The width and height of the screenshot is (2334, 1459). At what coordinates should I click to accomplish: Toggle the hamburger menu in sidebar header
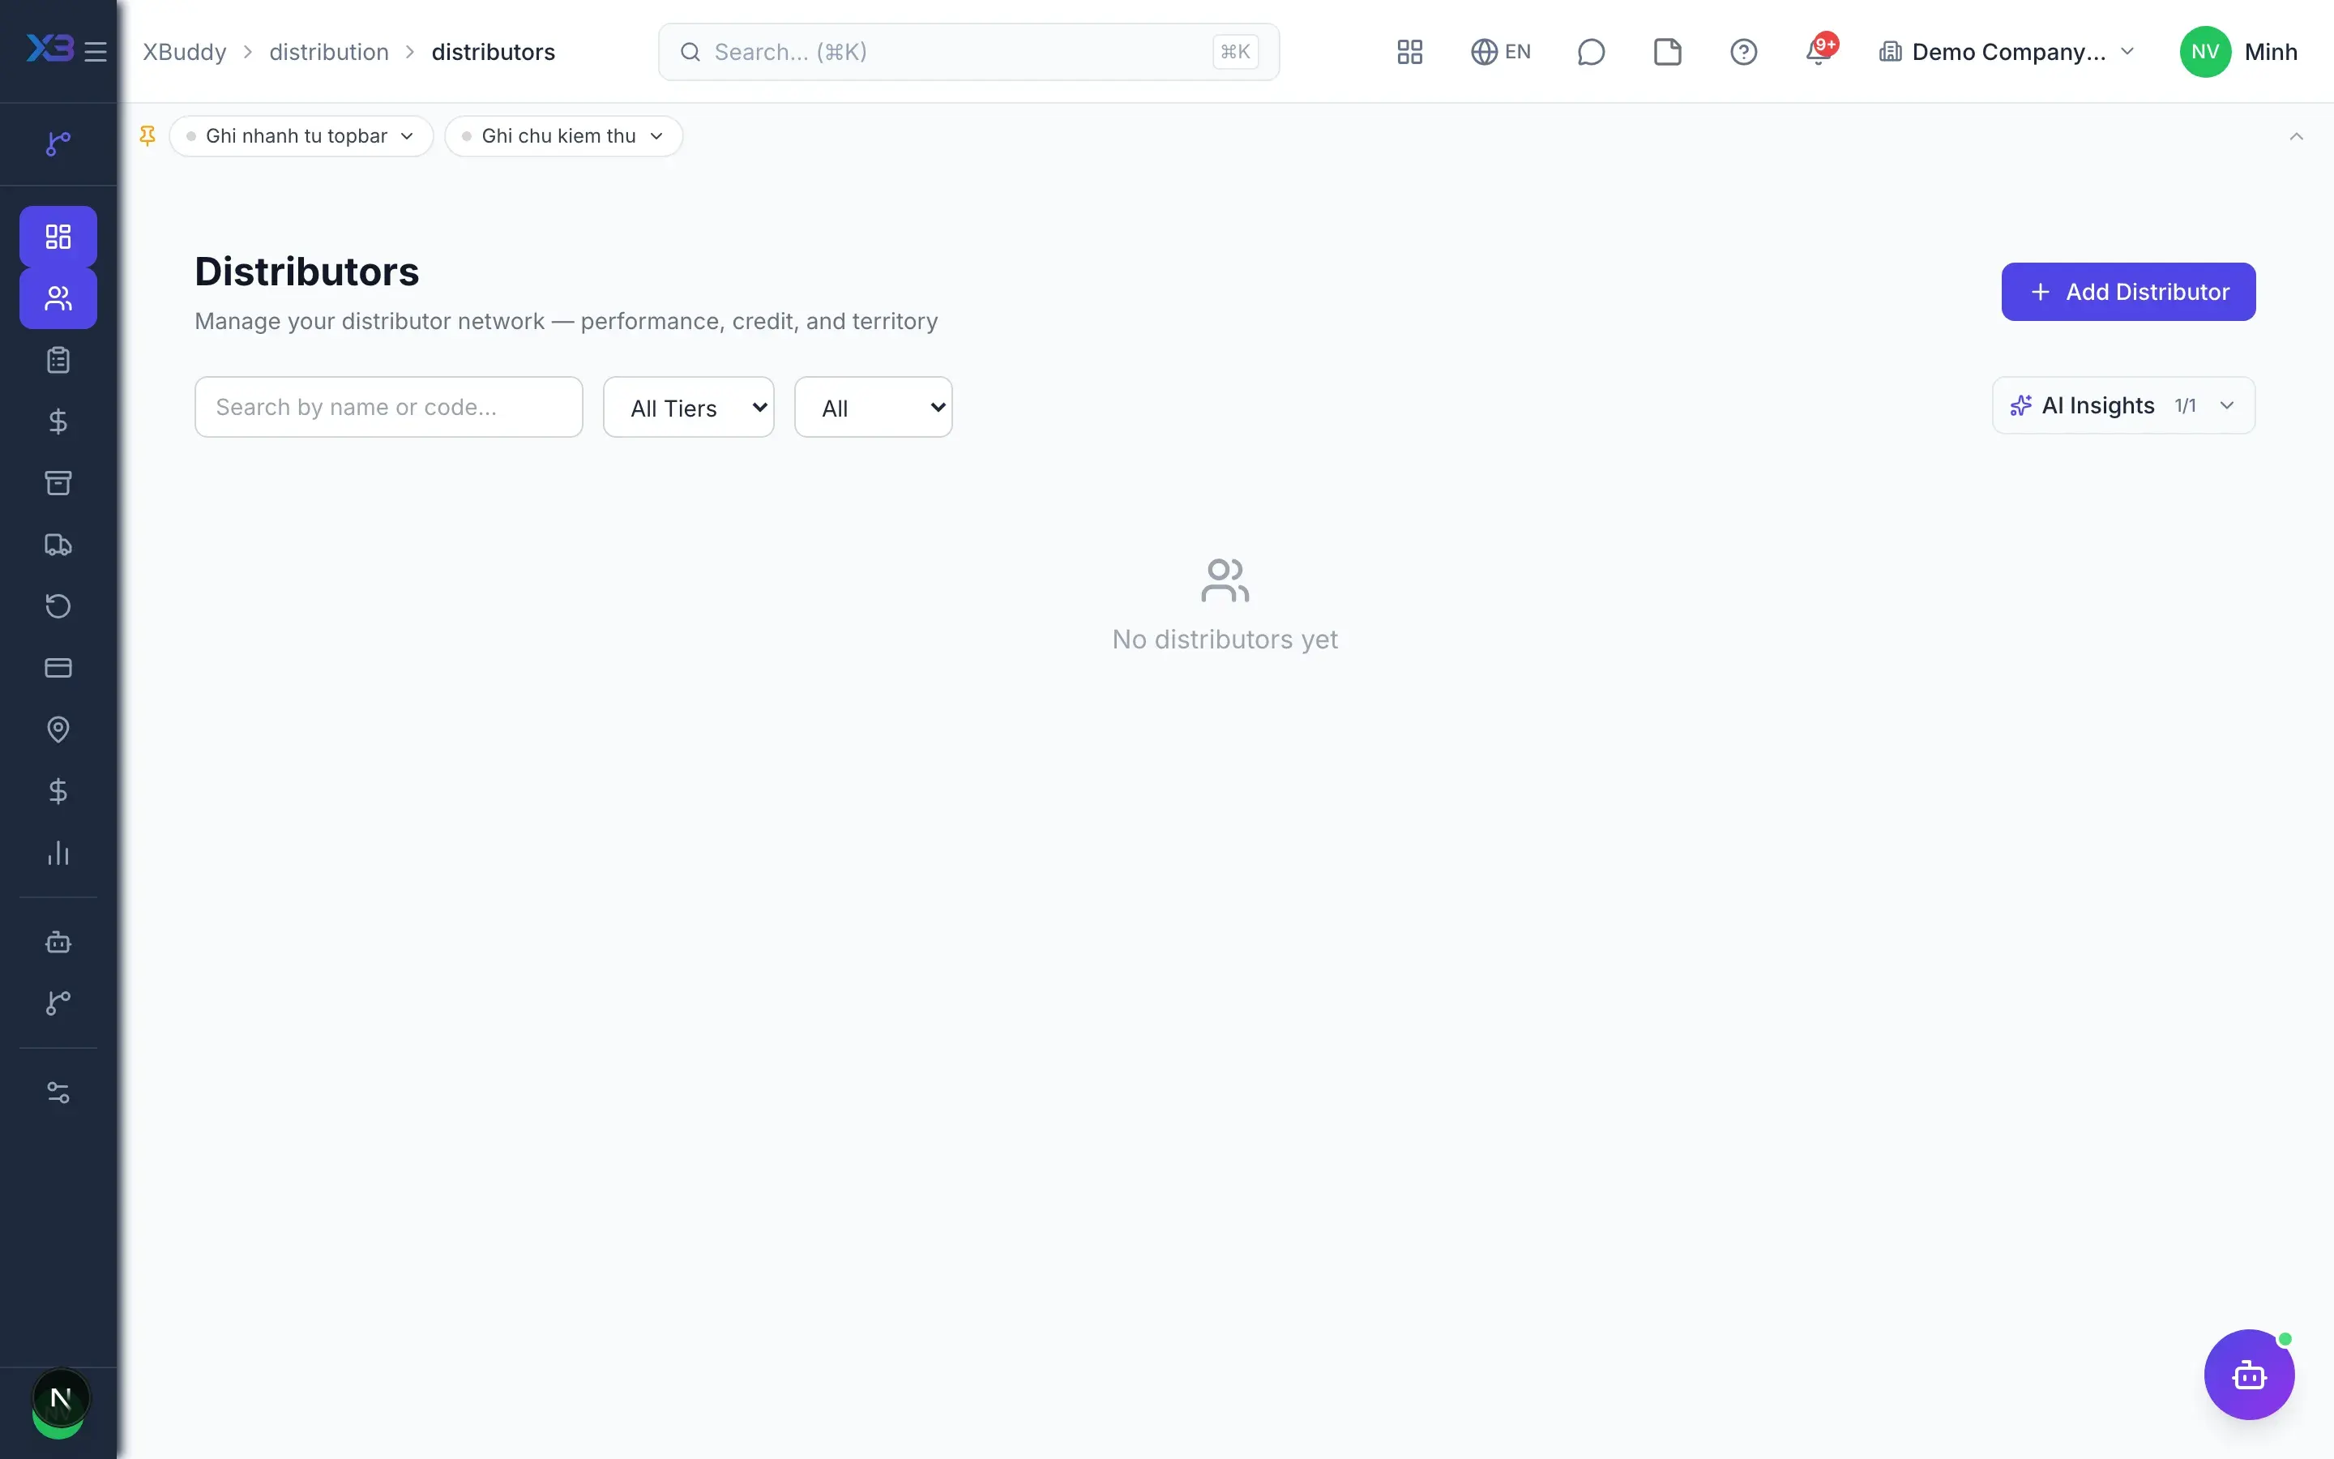96,51
